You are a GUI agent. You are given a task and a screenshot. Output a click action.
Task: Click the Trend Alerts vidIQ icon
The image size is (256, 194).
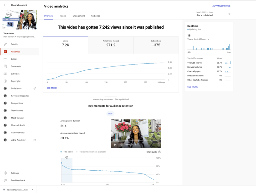click(x=5, y=110)
